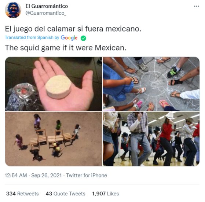Viewport: 205px width, 202px height.
Task: Click the original Spanish tweet text
Action: 73,29
